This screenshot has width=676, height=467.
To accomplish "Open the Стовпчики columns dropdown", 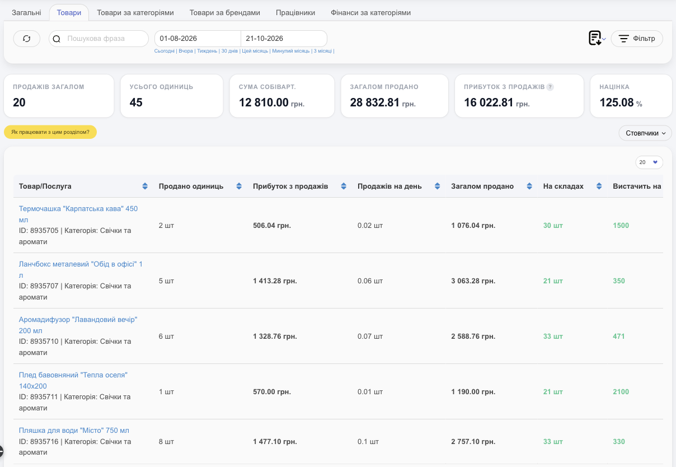I will pyautogui.click(x=645, y=133).
